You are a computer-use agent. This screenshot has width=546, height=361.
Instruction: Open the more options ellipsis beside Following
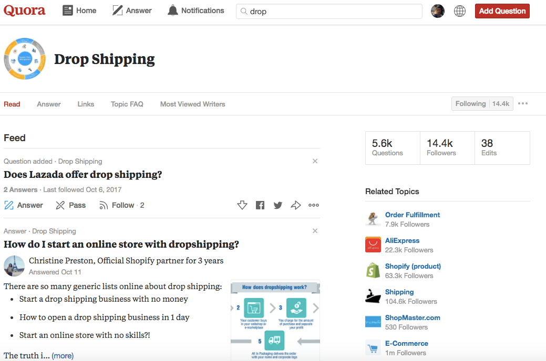point(522,103)
